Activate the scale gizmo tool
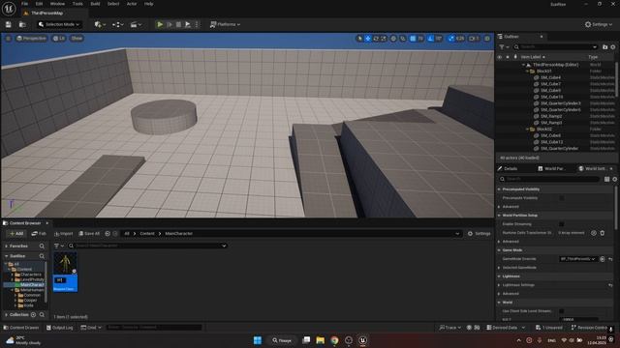This screenshot has height=348, width=620. [384, 39]
